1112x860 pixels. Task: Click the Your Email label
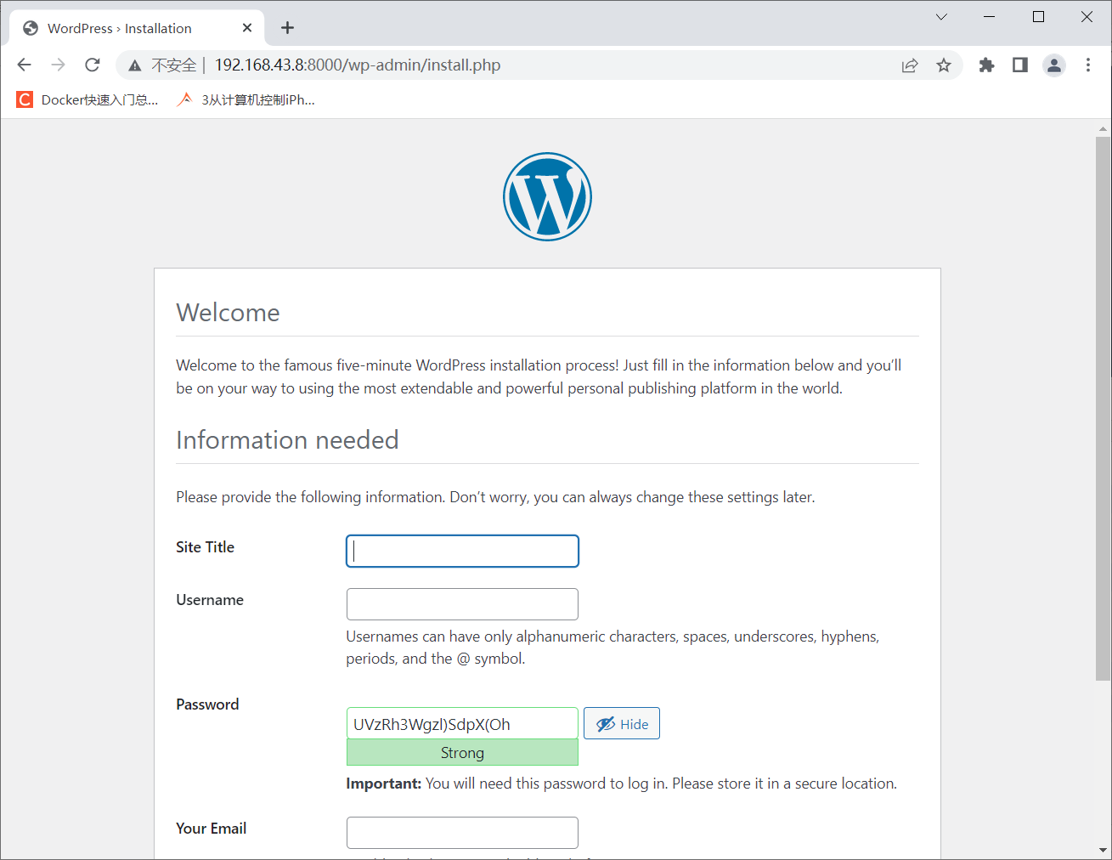tap(211, 829)
